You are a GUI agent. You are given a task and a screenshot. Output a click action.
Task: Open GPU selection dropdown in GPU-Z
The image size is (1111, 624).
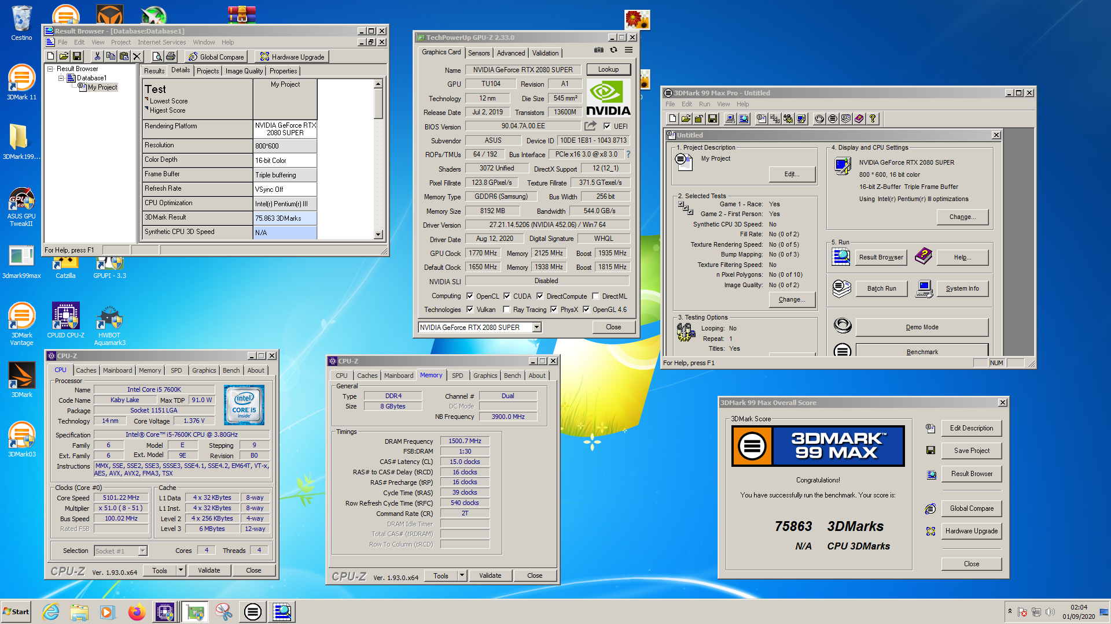click(536, 327)
